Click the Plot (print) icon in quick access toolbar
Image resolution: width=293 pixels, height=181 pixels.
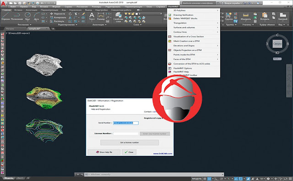38,3
